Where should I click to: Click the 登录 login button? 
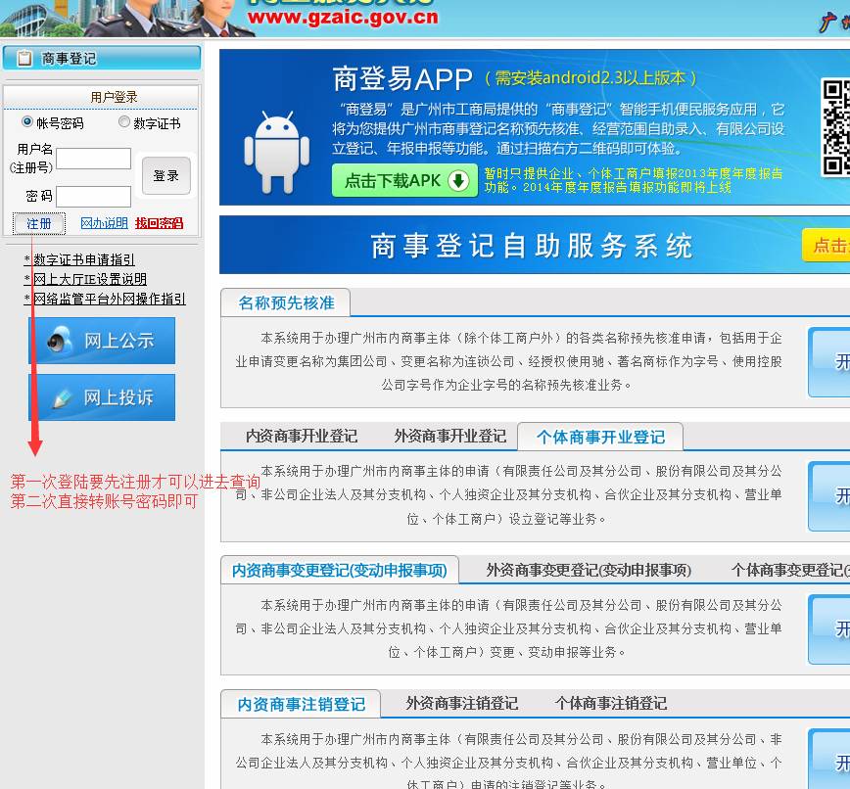pos(166,175)
